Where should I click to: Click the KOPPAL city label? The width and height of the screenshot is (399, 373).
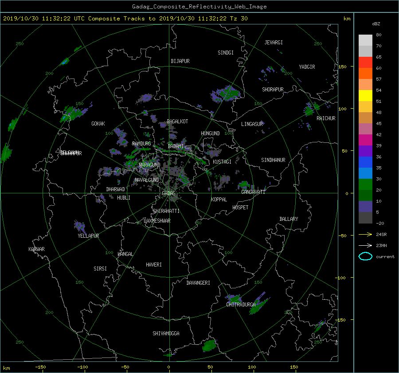[x=219, y=200]
